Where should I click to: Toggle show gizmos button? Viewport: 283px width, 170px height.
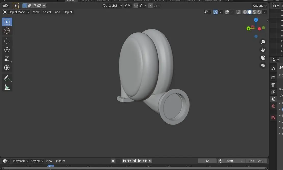(x=215, y=12)
